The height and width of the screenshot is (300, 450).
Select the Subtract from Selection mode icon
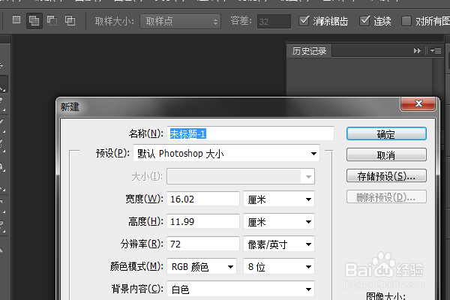point(52,20)
